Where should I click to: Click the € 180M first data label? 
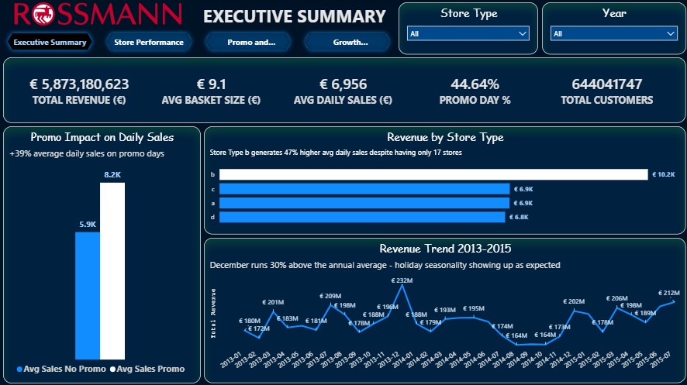(x=250, y=321)
